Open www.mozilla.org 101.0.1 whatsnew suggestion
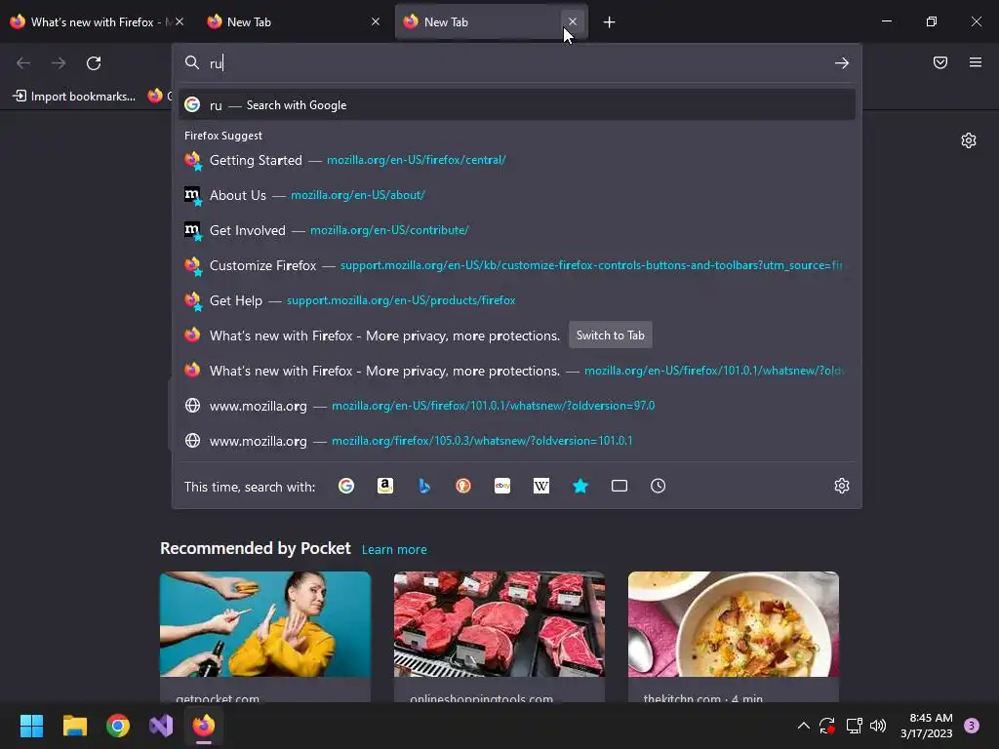Image resolution: width=999 pixels, height=749 pixels. tap(517, 405)
